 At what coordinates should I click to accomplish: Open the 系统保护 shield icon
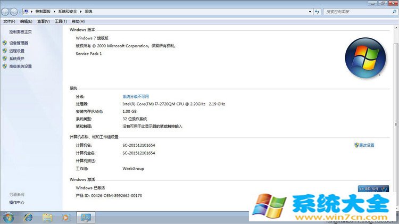tap(5, 59)
